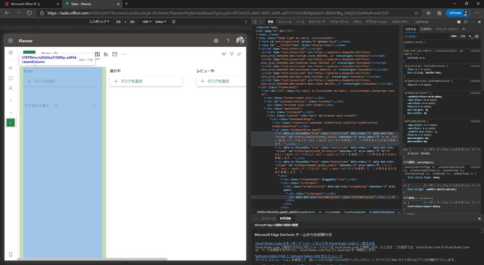Reload the page in the browser

[29, 13]
